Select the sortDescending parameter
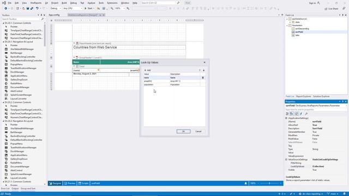Image resolution: width=349 pixels, height=196 pixels. 302,29
